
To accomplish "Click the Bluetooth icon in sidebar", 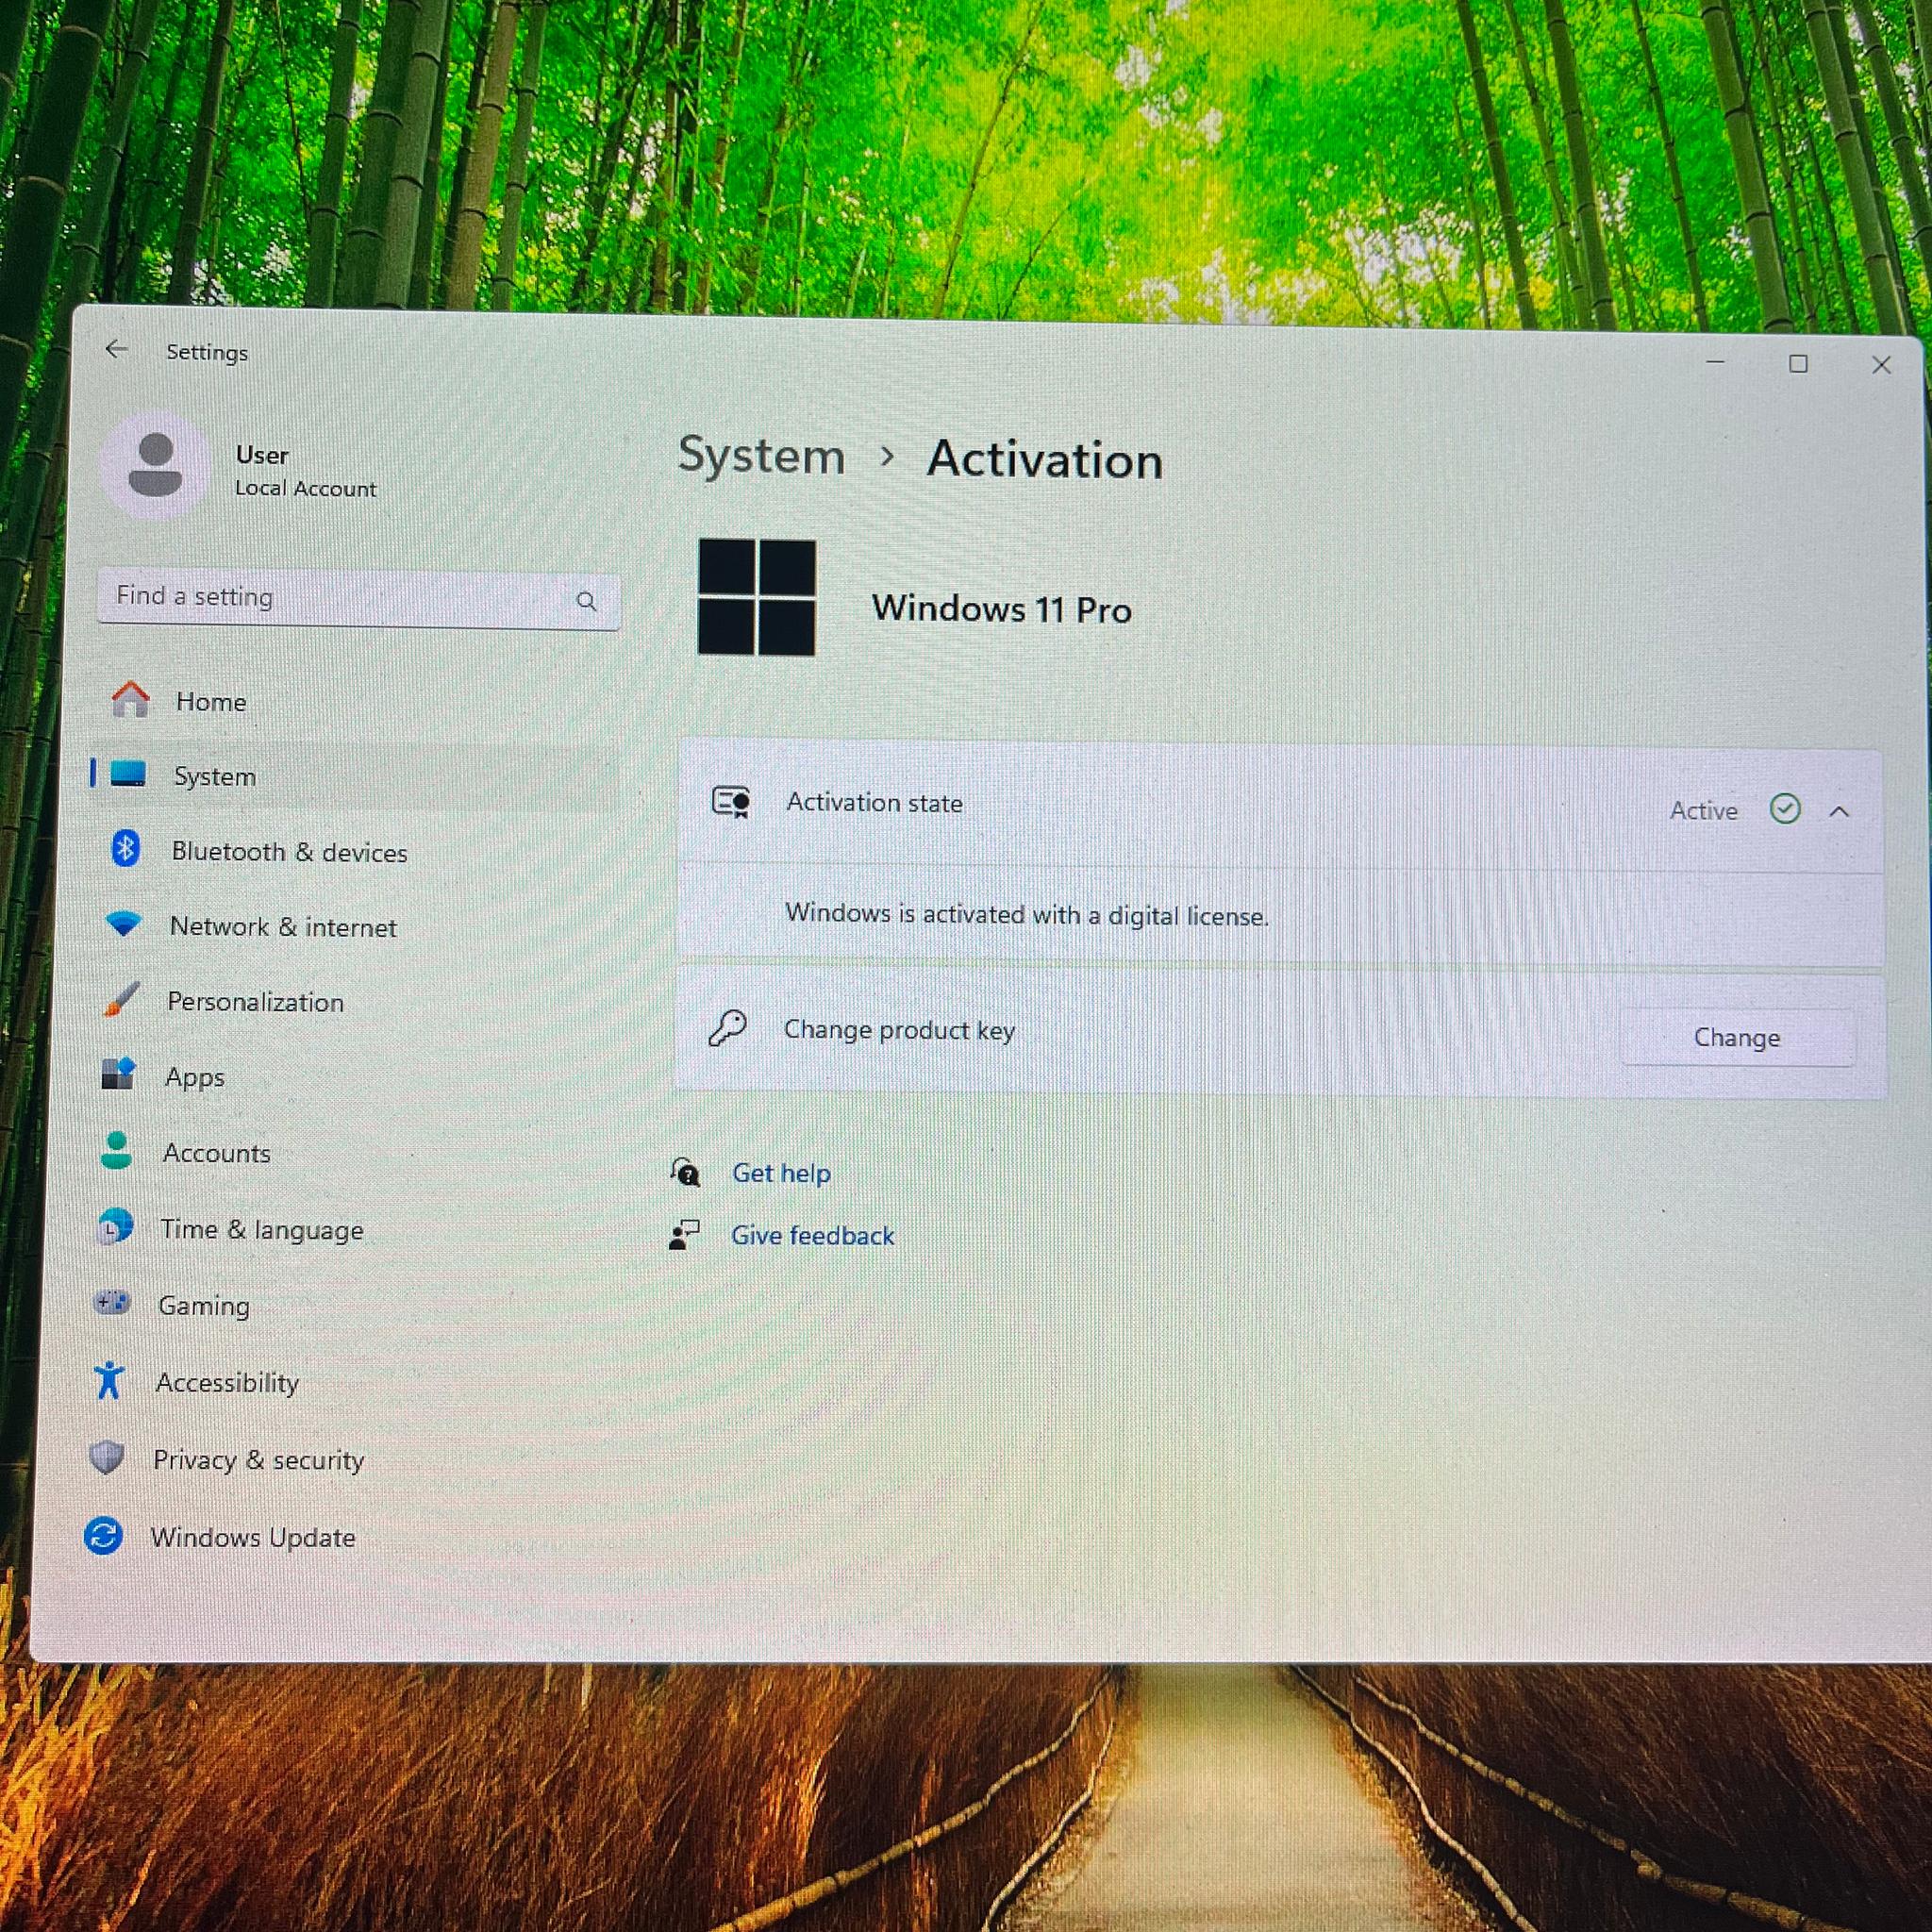I will click(125, 849).
